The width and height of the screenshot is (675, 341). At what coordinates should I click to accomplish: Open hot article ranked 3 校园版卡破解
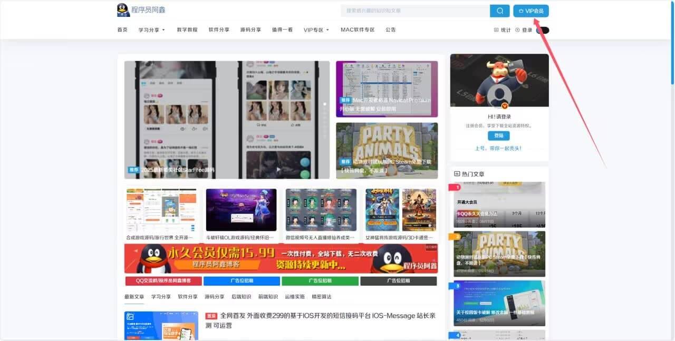(x=499, y=303)
